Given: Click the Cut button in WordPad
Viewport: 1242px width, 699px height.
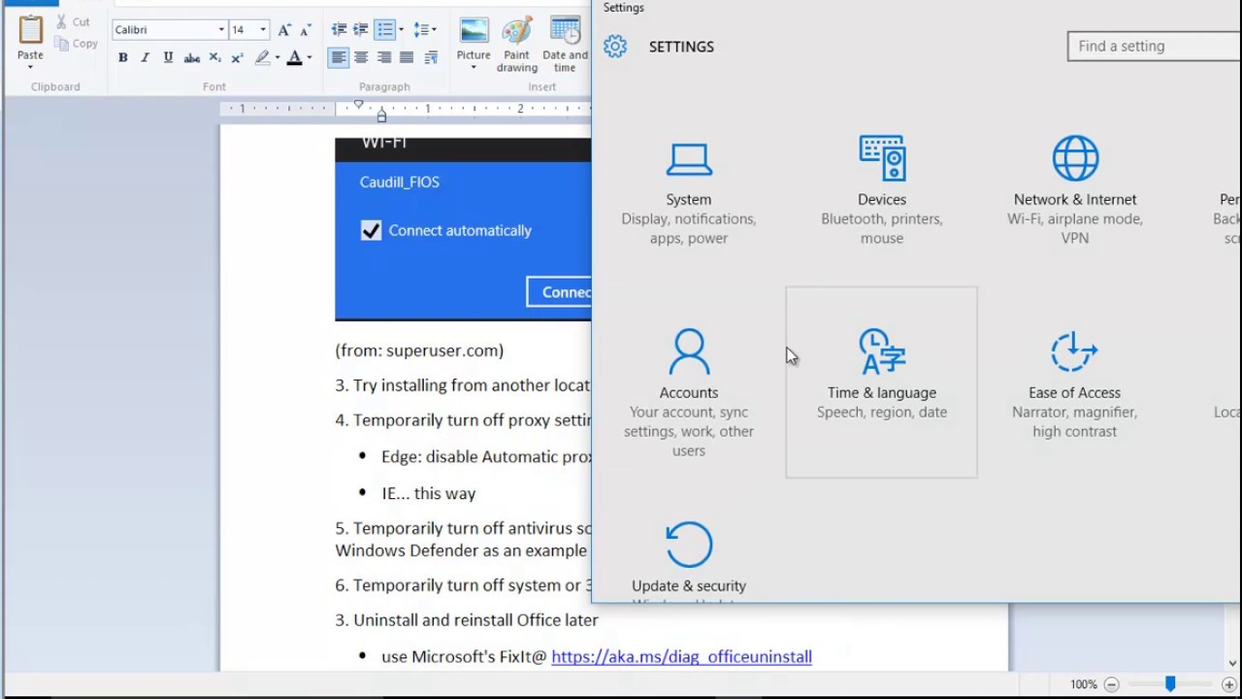Looking at the screenshot, I should point(73,22).
